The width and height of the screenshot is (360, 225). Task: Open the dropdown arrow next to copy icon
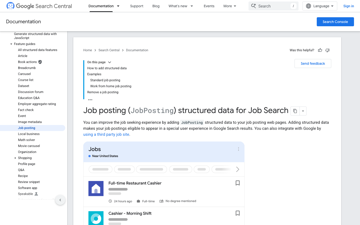303,111
